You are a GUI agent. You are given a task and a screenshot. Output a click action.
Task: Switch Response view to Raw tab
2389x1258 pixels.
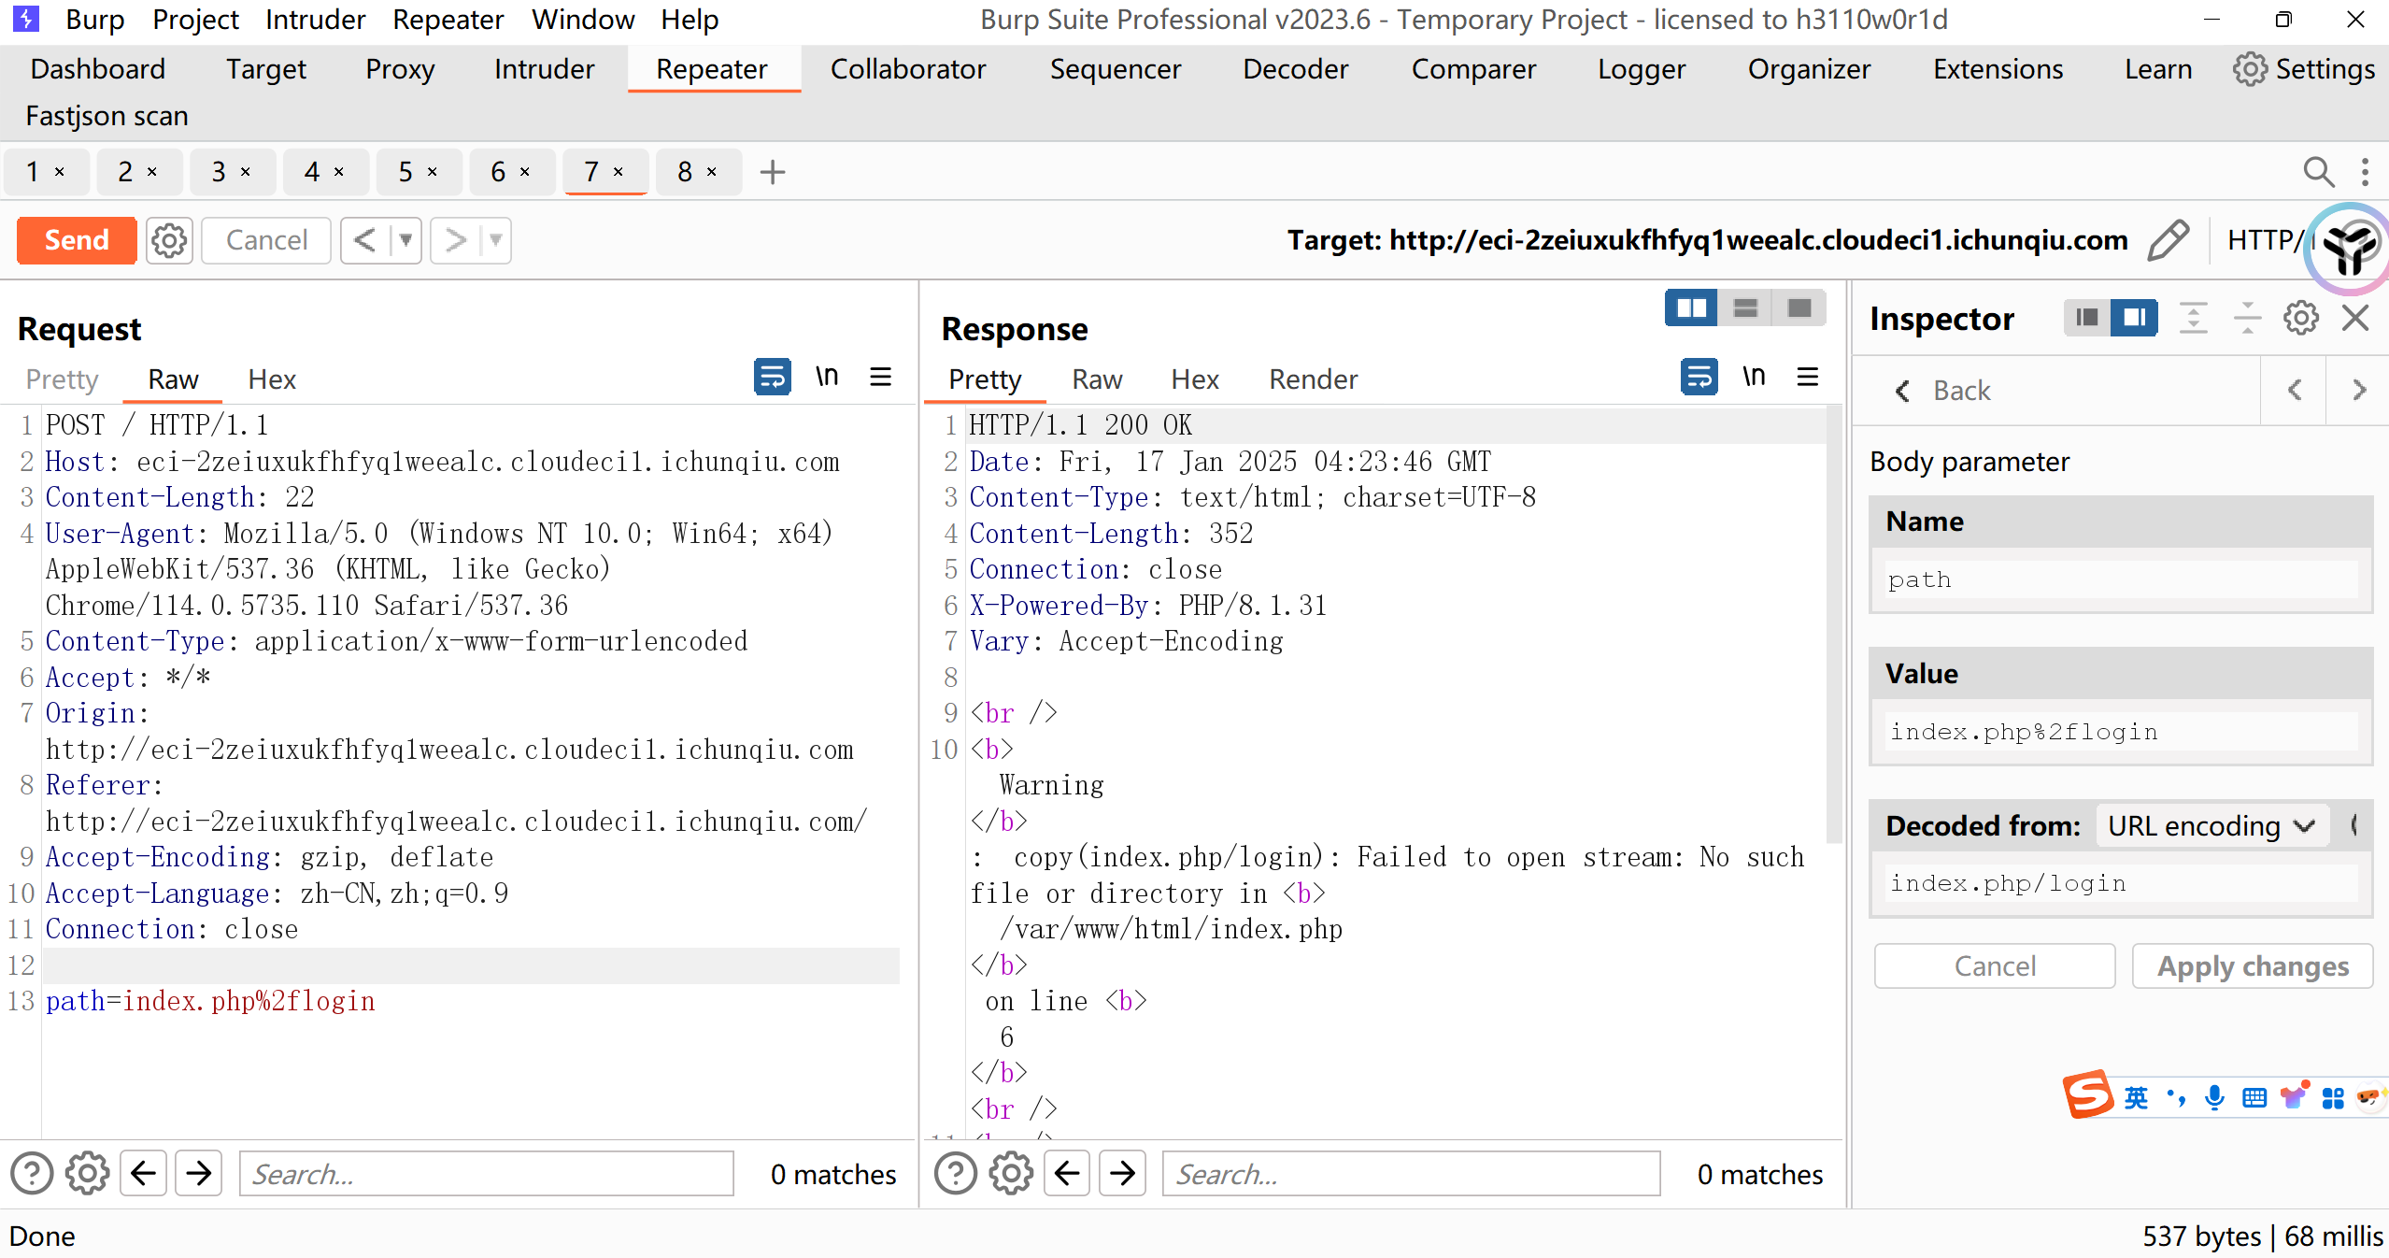tap(1097, 379)
